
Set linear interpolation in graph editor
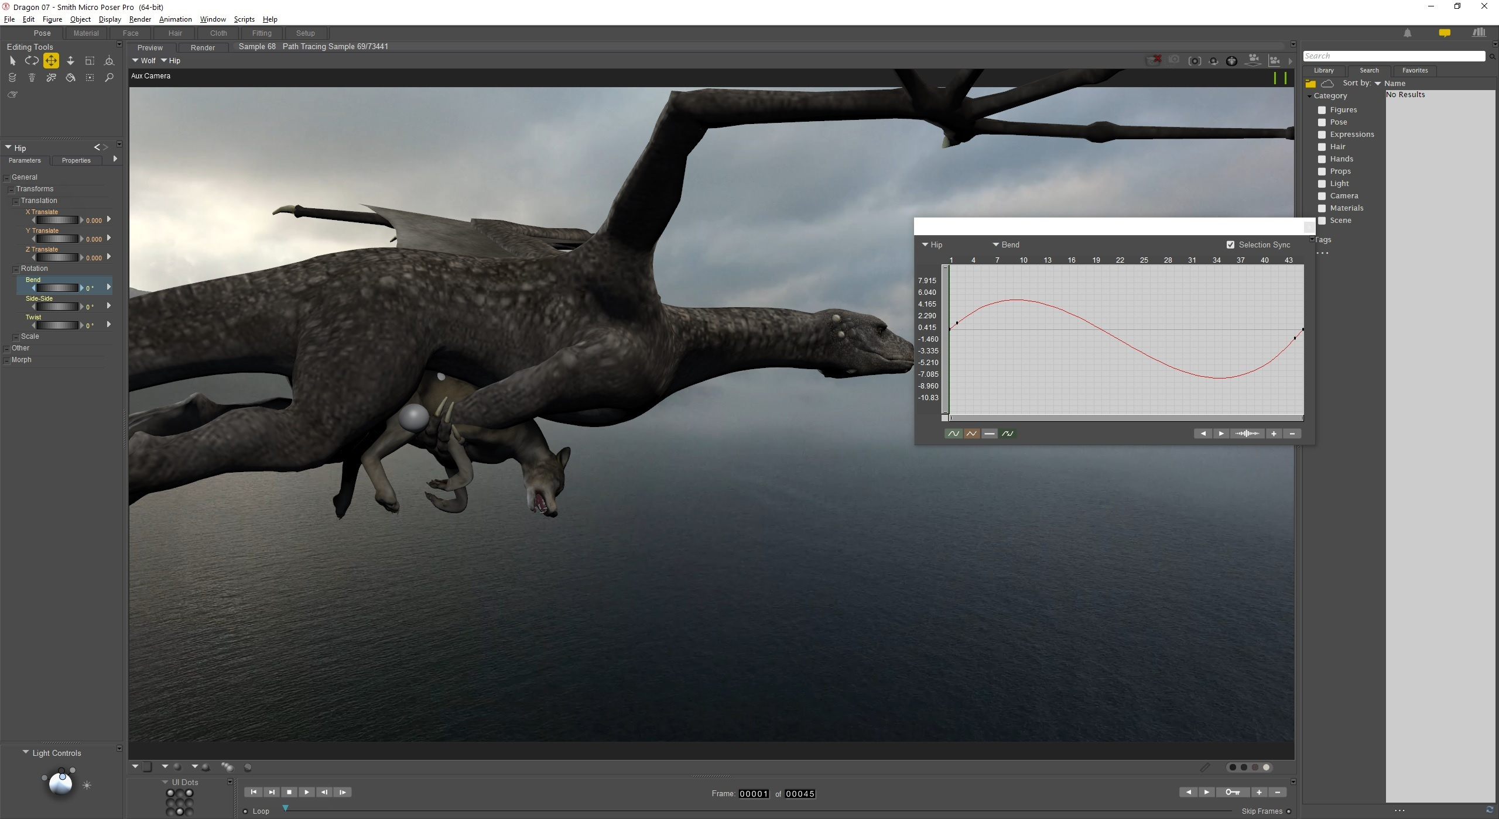(971, 433)
